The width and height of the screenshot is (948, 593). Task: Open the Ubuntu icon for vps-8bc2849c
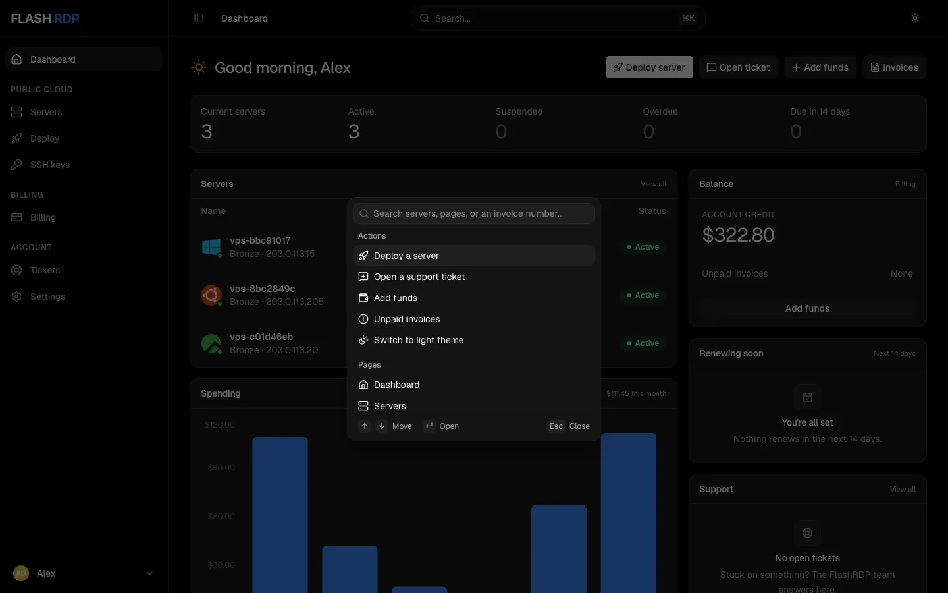point(211,295)
